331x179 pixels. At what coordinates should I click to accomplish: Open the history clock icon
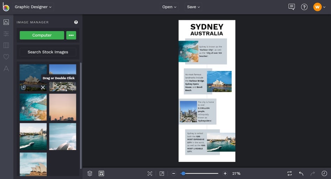click(x=324, y=173)
